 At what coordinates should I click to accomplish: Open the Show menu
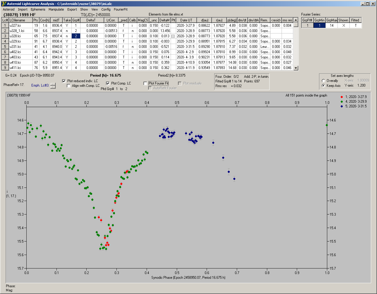tap(84, 9)
